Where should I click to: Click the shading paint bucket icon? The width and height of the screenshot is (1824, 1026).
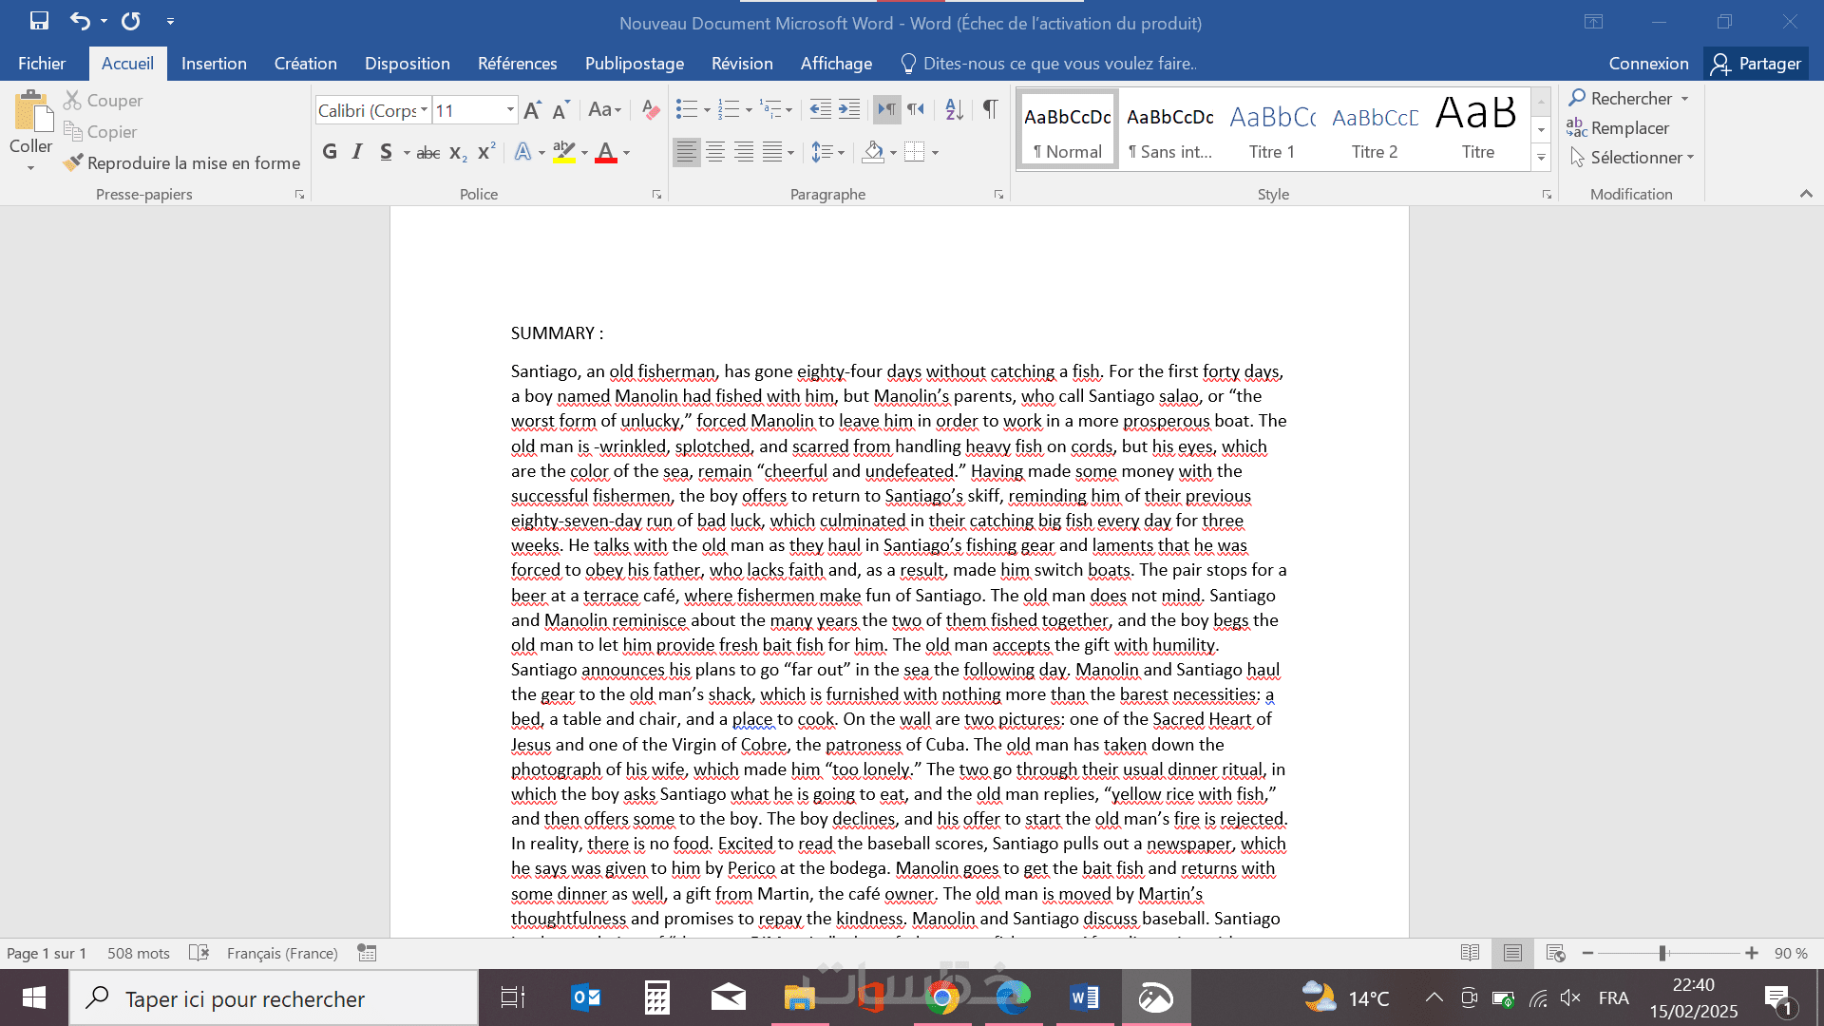[x=873, y=152]
